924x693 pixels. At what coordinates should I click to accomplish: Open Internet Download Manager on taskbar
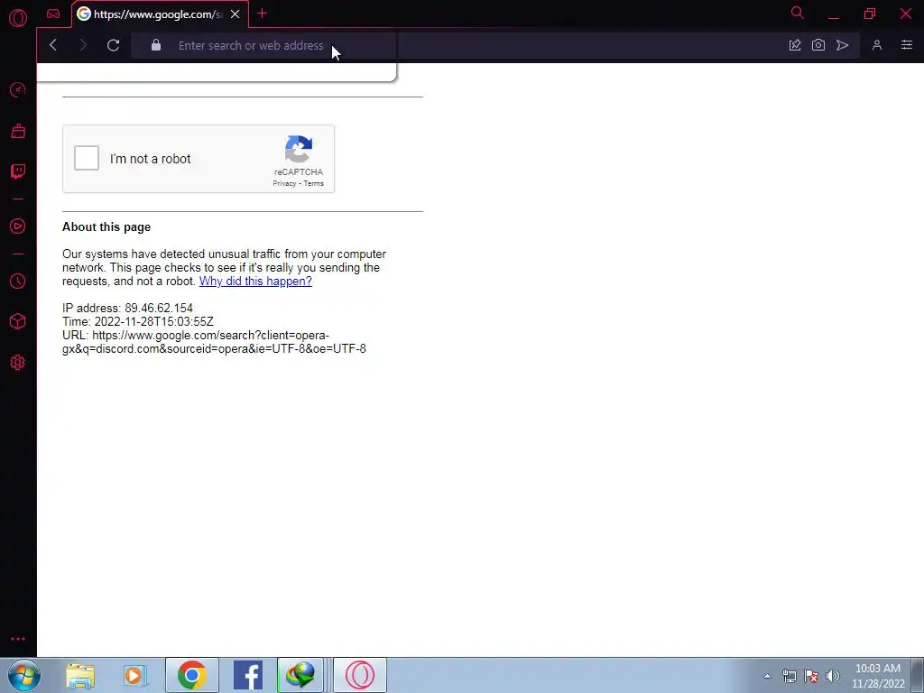point(300,675)
